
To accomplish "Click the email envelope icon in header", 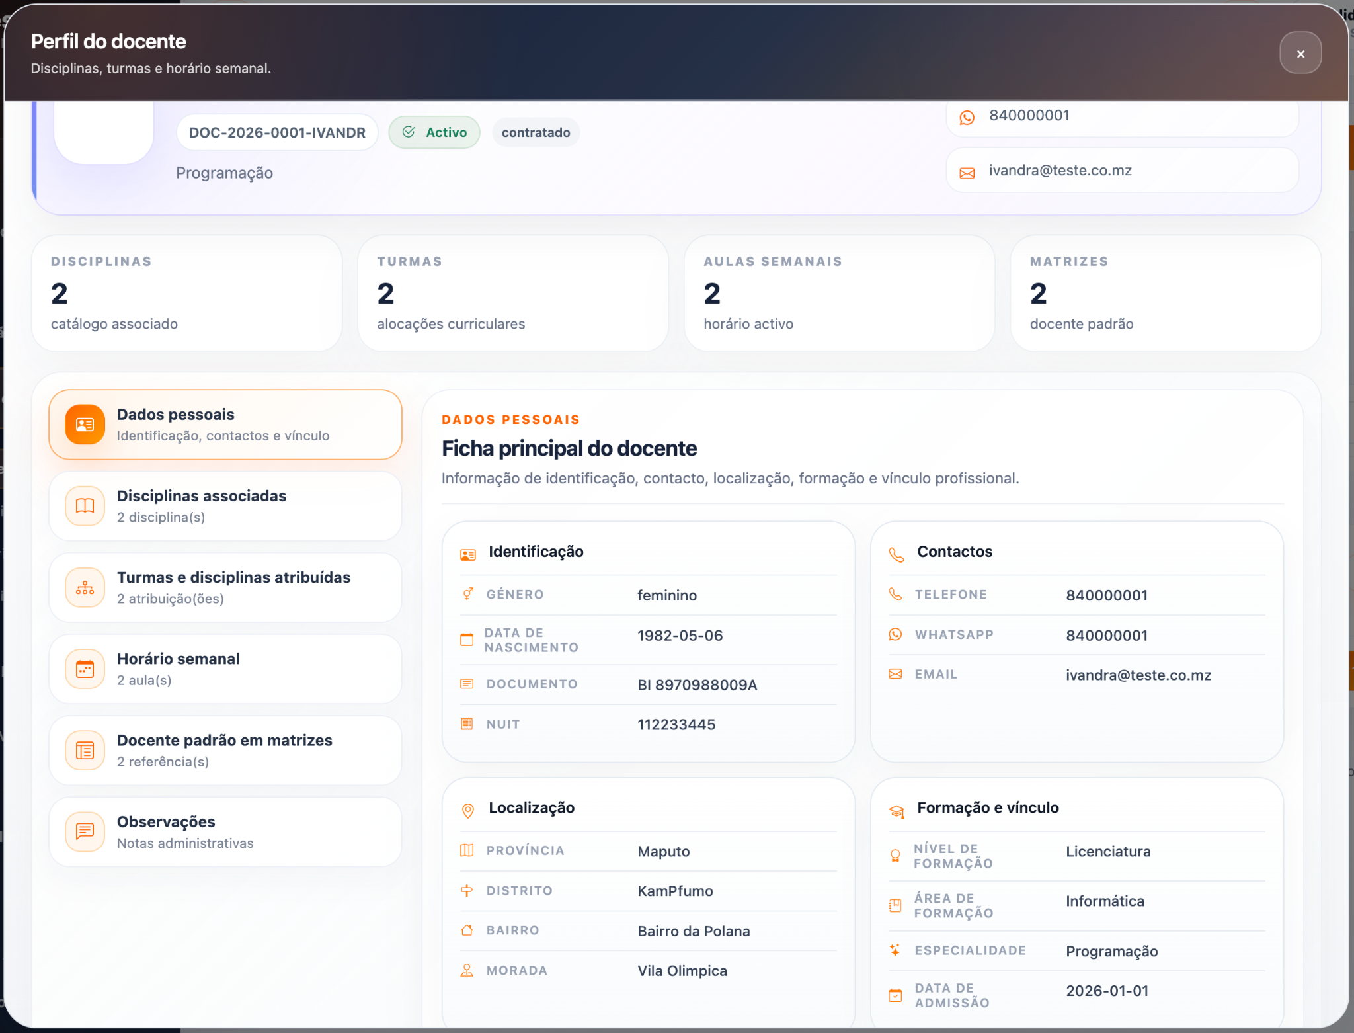I will tap(967, 173).
